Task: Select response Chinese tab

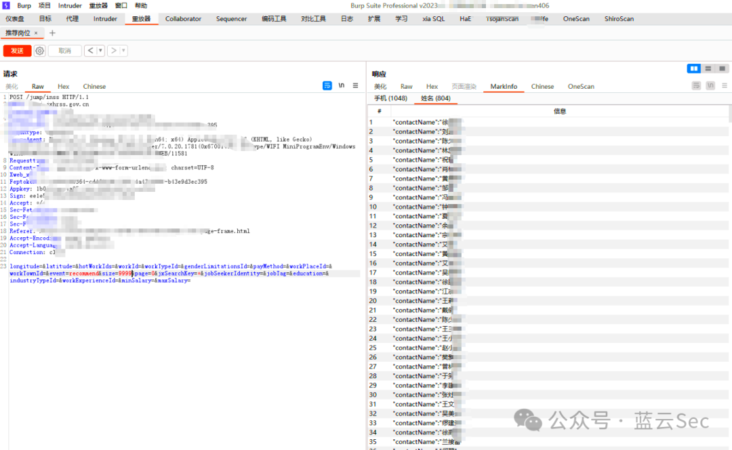Action: click(542, 86)
